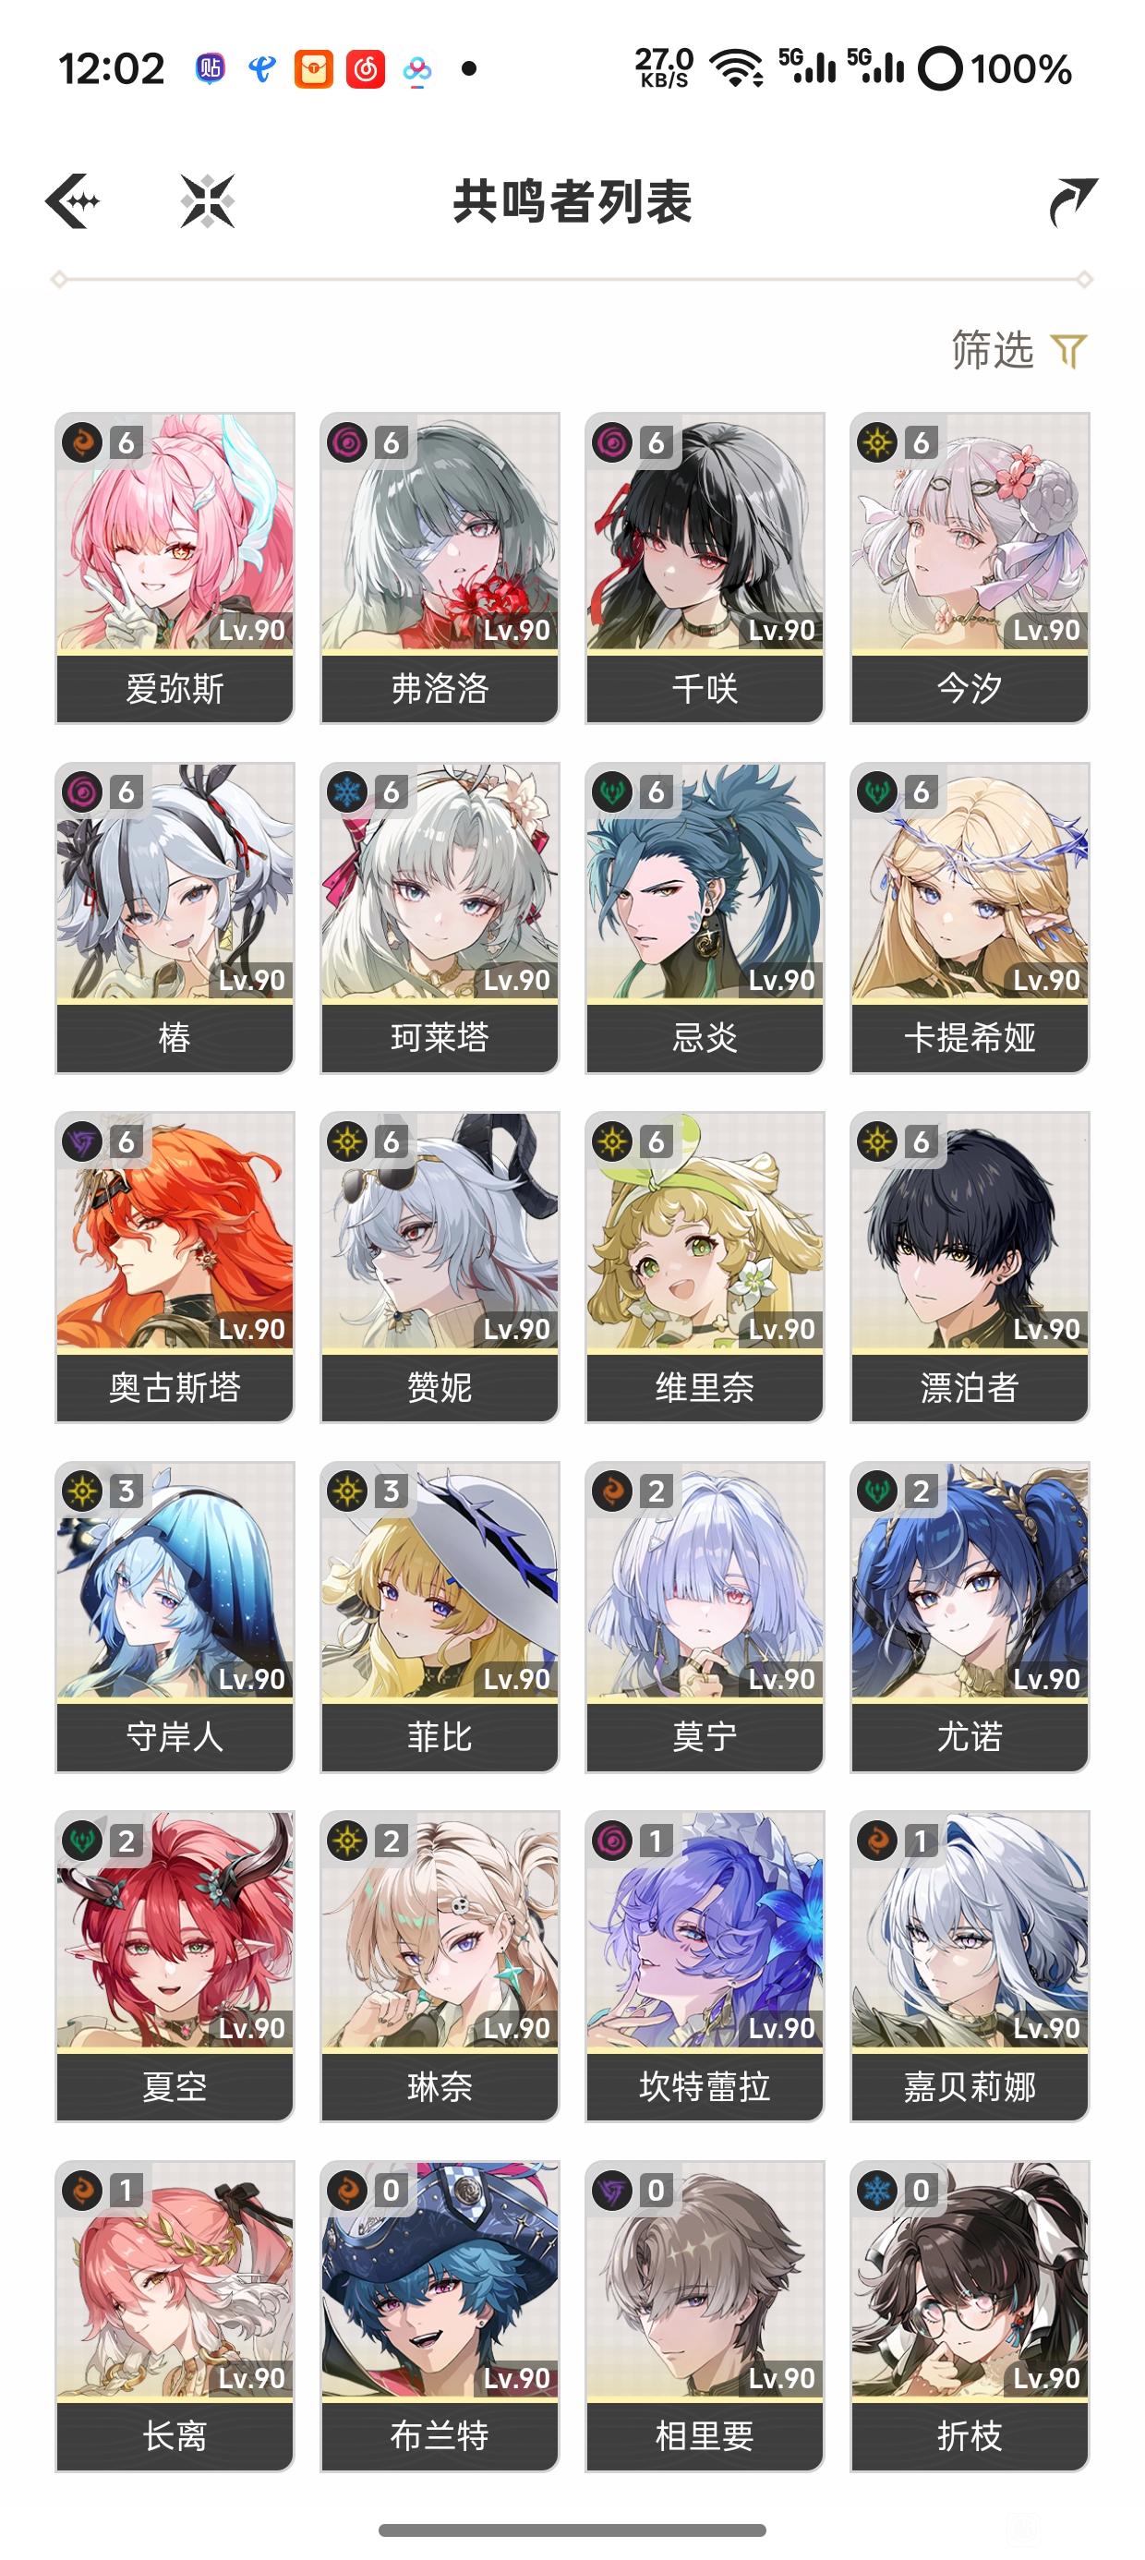Tap the bottom home gesture bar
Image resolution: width=1145 pixels, height=2560 pixels.
pyautogui.click(x=572, y=2530)
